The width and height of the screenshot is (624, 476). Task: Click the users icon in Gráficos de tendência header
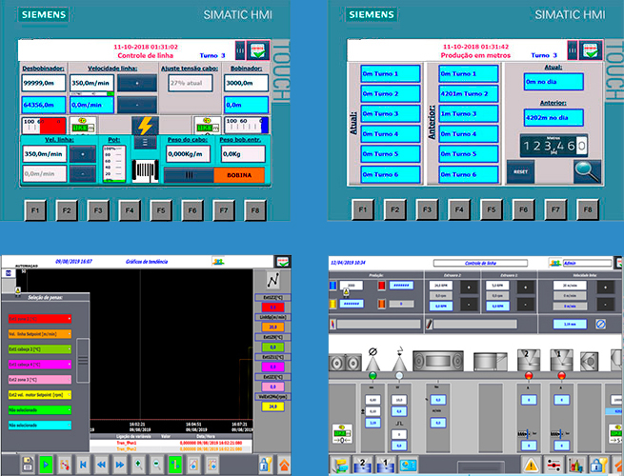pos(218,262)
